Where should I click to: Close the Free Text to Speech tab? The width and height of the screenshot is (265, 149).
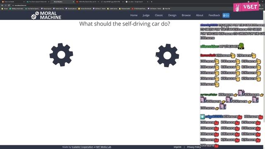(49, 2)
